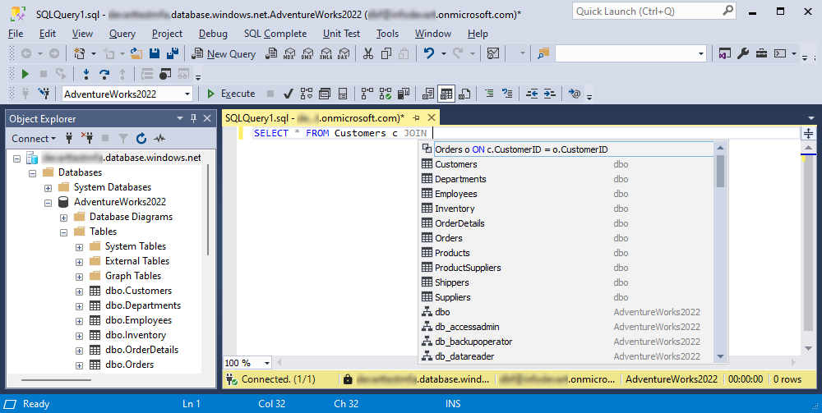Toggle Include Actual Execution Plan
Viewport: 822px width, 413px height.
[x=367, y=94]
